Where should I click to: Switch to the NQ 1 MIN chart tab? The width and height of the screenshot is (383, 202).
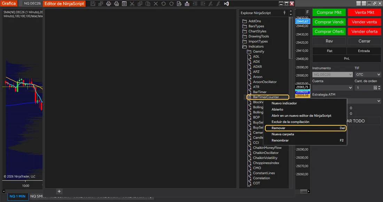click(x=18, y=196)
